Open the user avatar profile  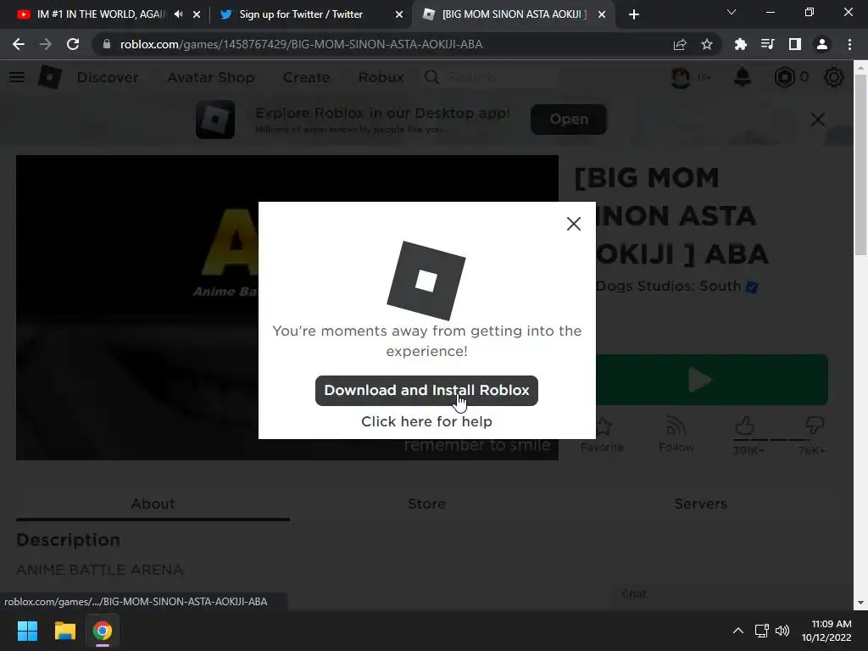click(x=681, y=77)
